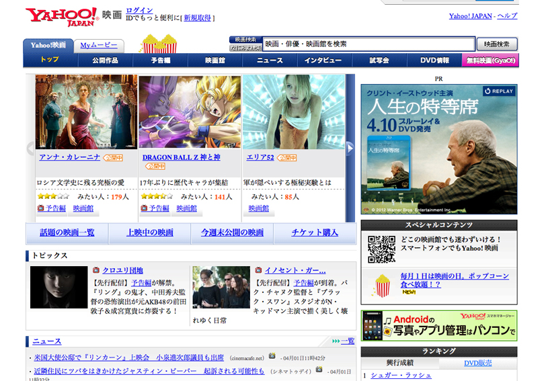
Task: Click the movie search input field
Action: (x=369, y=44)
